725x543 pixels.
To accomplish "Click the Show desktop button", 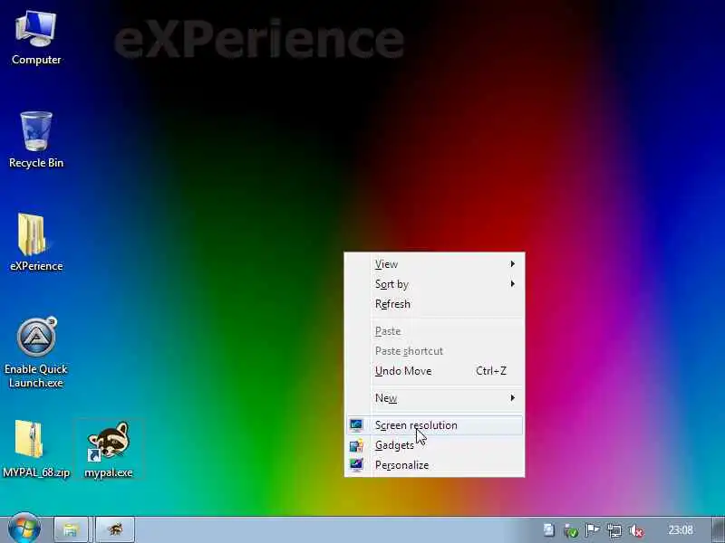I will [718, 529].
